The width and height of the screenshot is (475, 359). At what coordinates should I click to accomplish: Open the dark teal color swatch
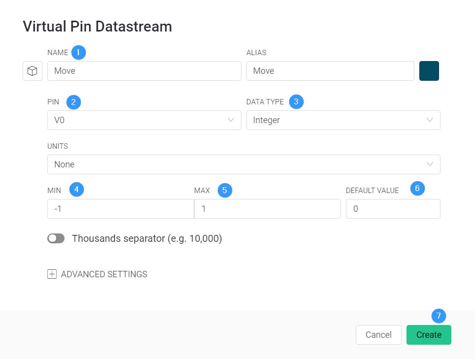point(429,71)
